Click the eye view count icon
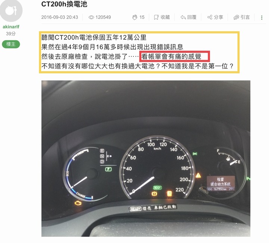 (91, 17)
